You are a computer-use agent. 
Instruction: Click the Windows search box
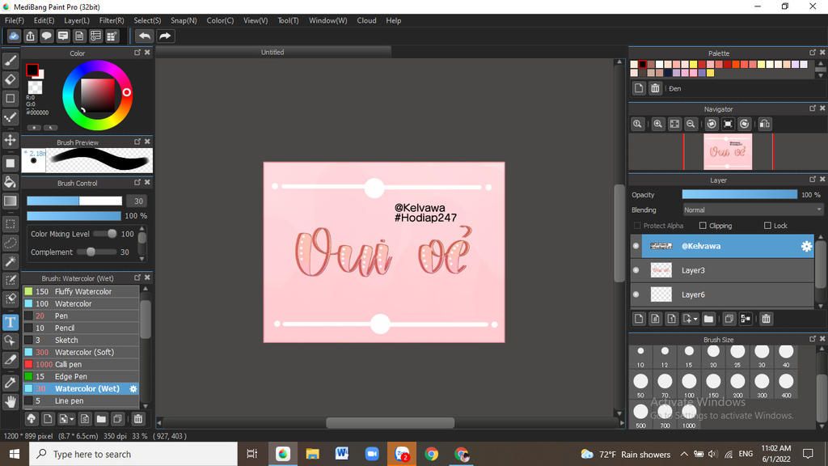tap(133, 454)
